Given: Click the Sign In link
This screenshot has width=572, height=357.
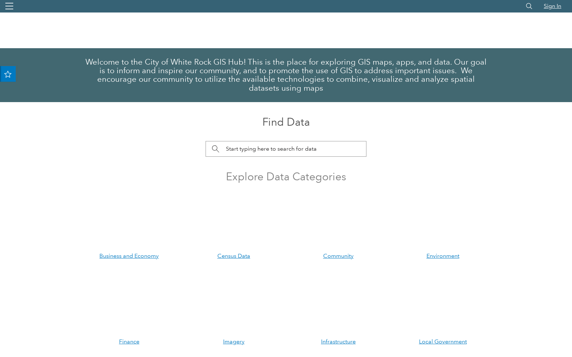Looking at the screenshot, I should pos(552,6).
